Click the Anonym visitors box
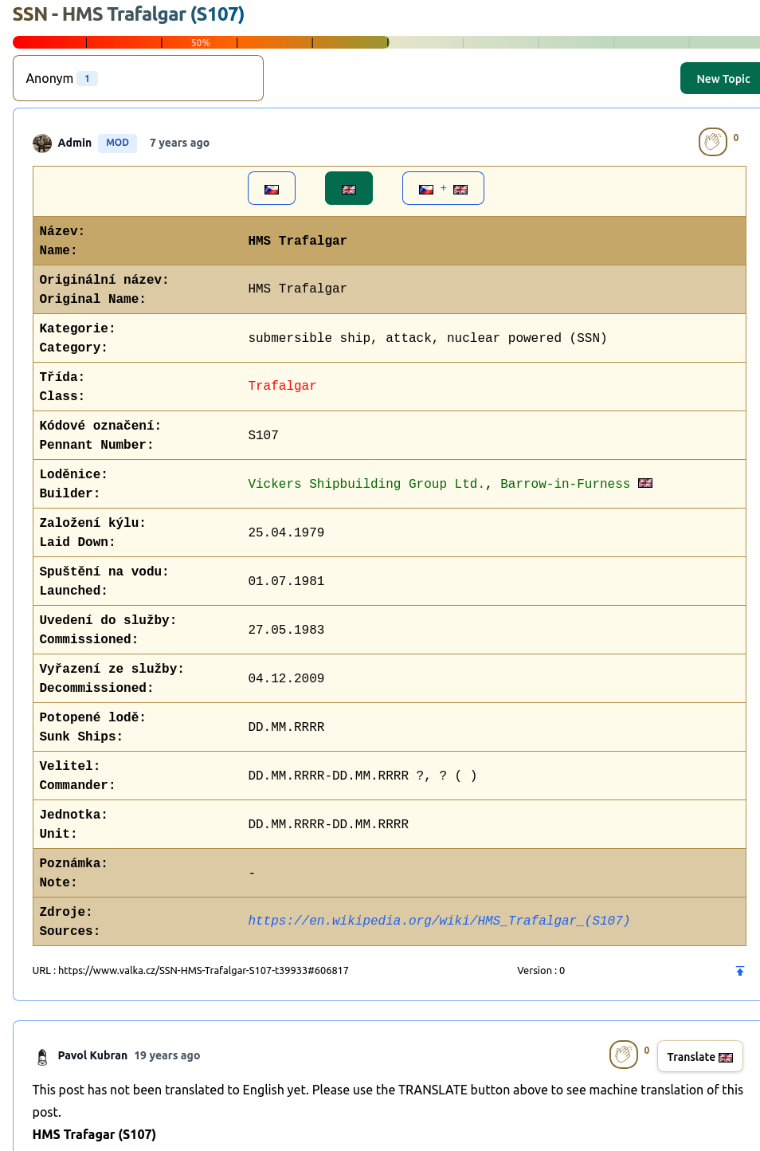This screenshot has height=1151, width=760. point(138,78)
